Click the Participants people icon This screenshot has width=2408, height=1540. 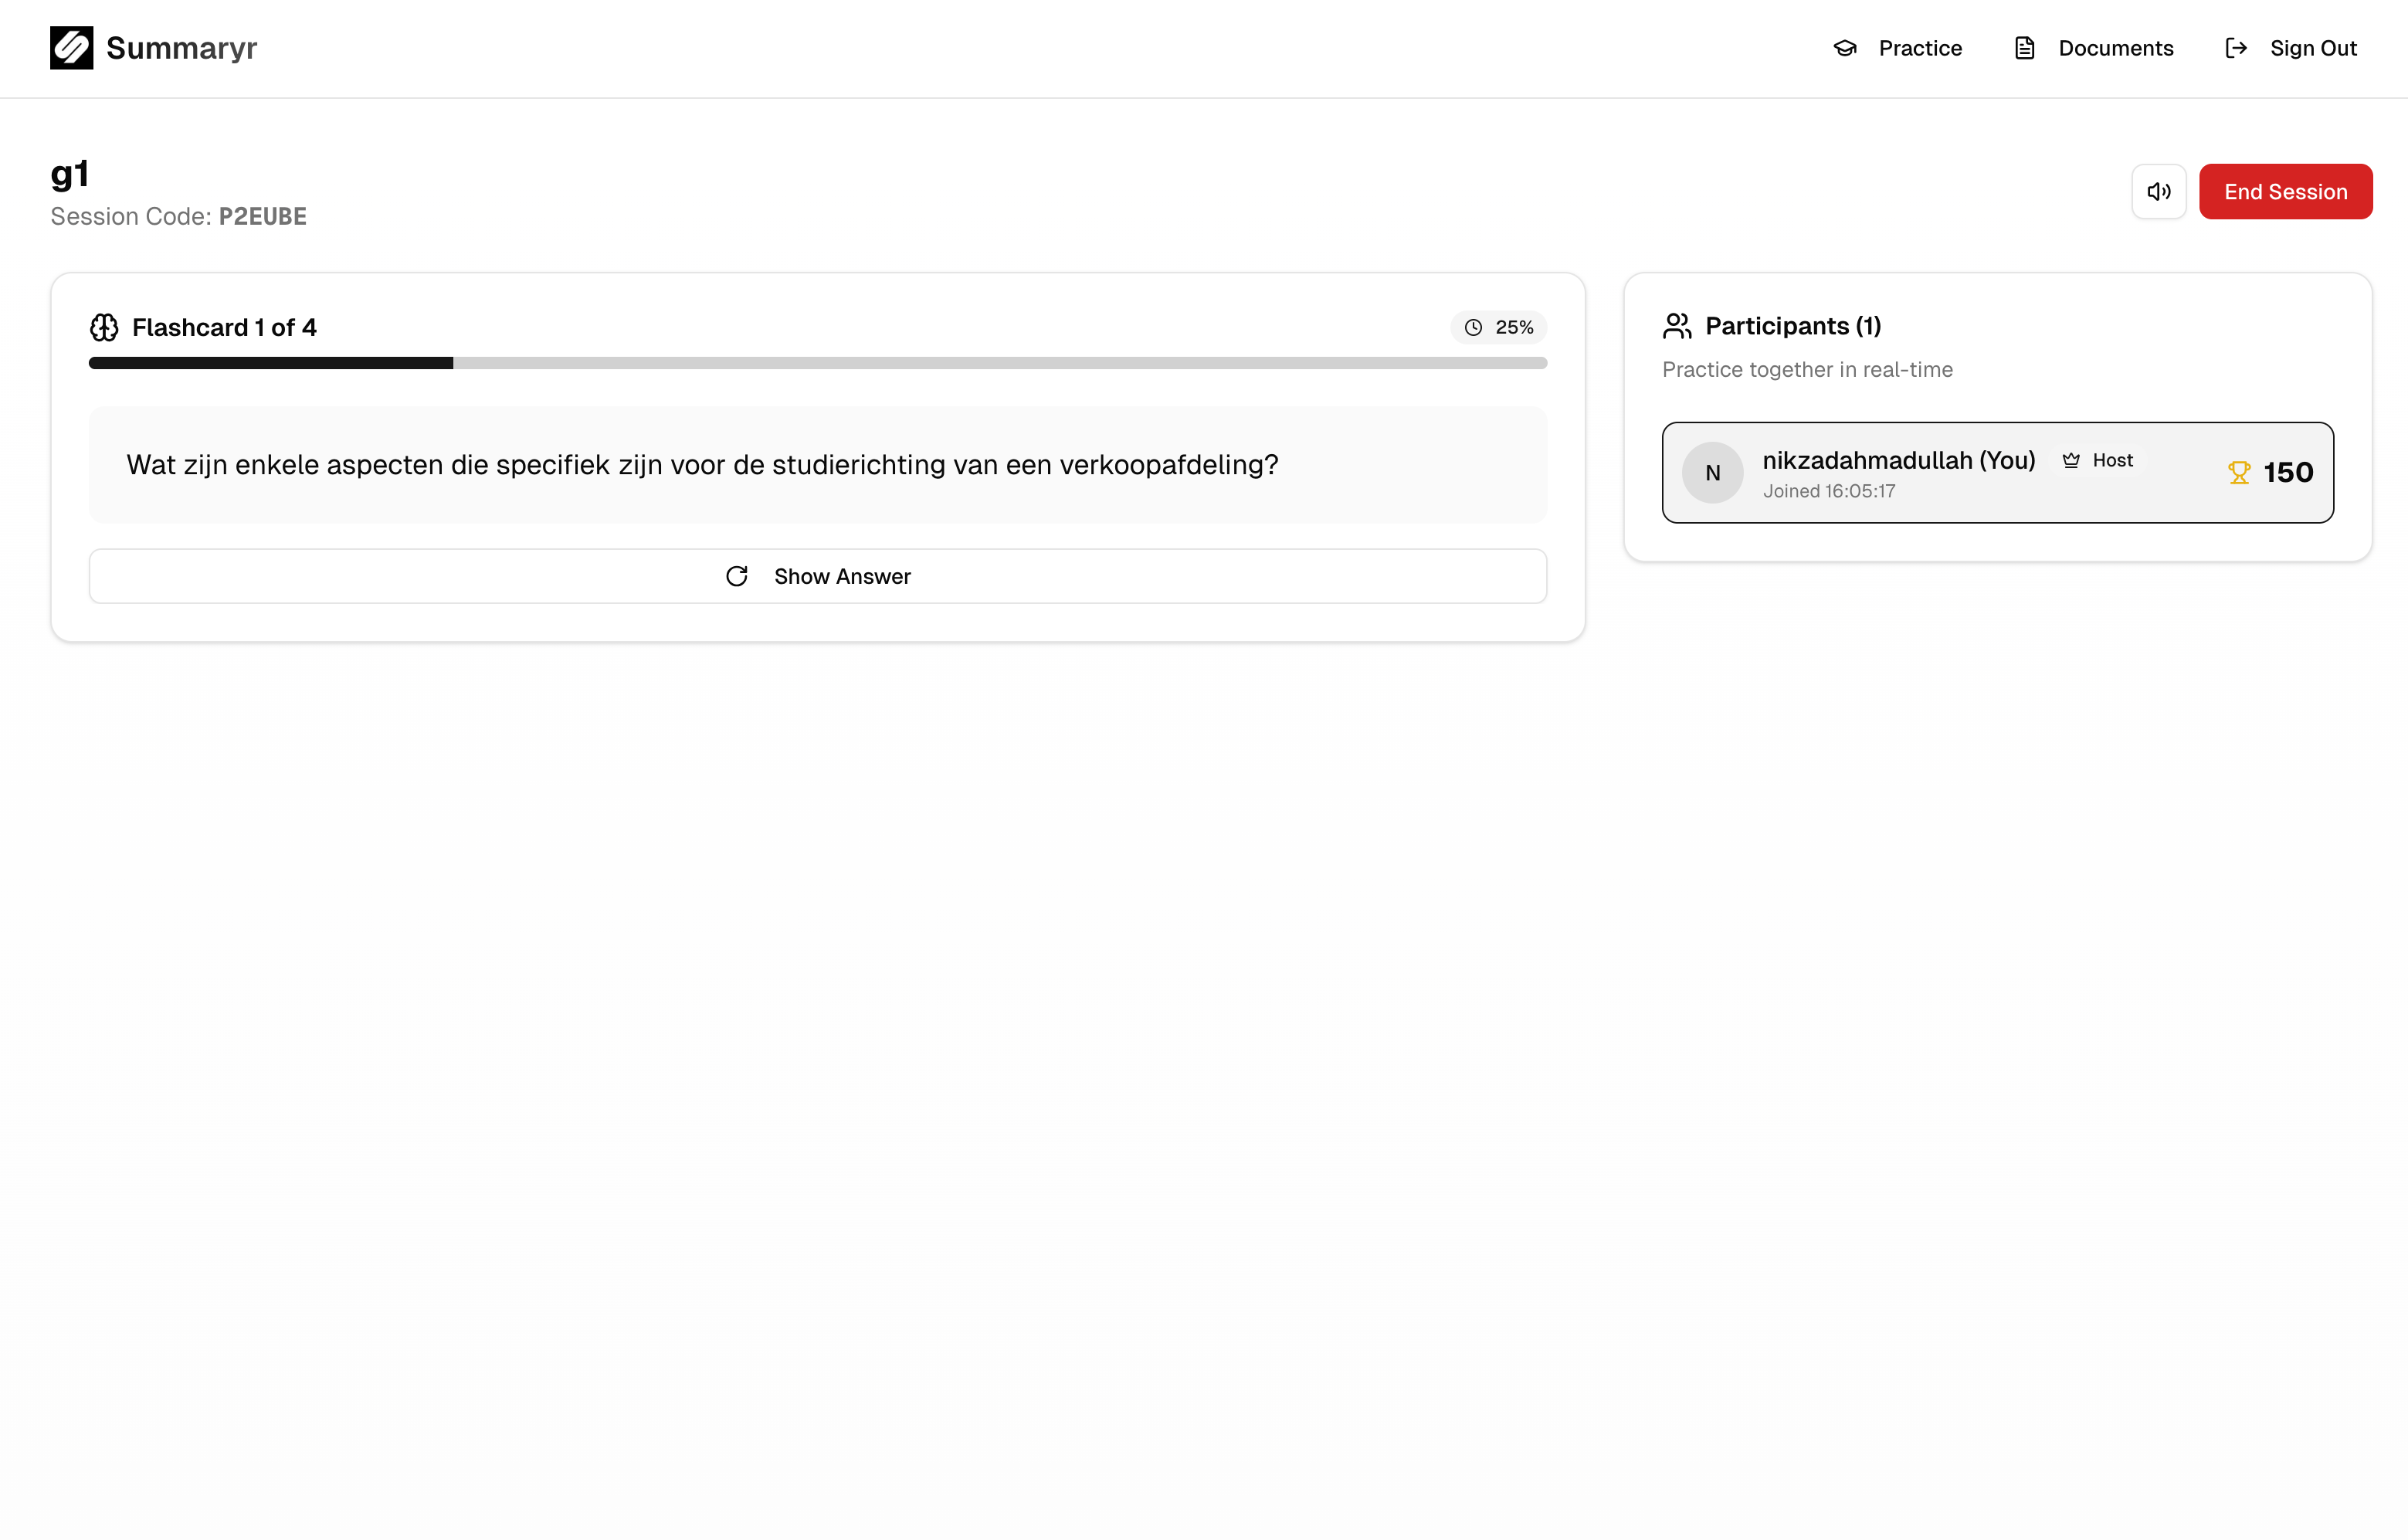tap(1677, 326)
